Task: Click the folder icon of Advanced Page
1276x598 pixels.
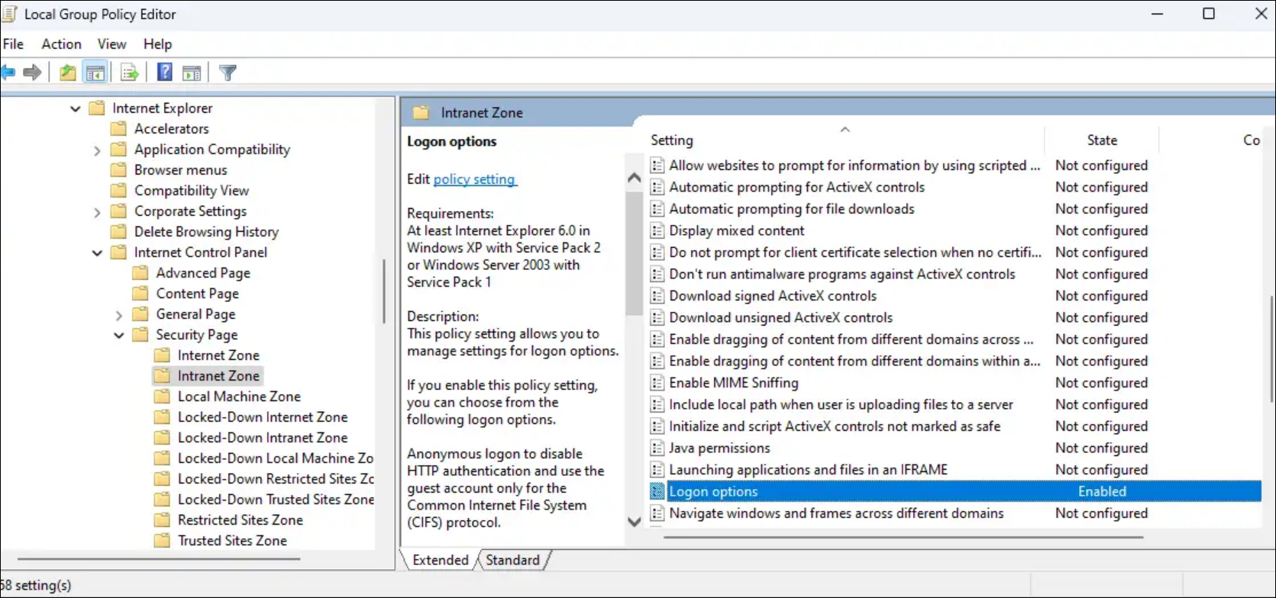Action: click(x=141, y=273)
